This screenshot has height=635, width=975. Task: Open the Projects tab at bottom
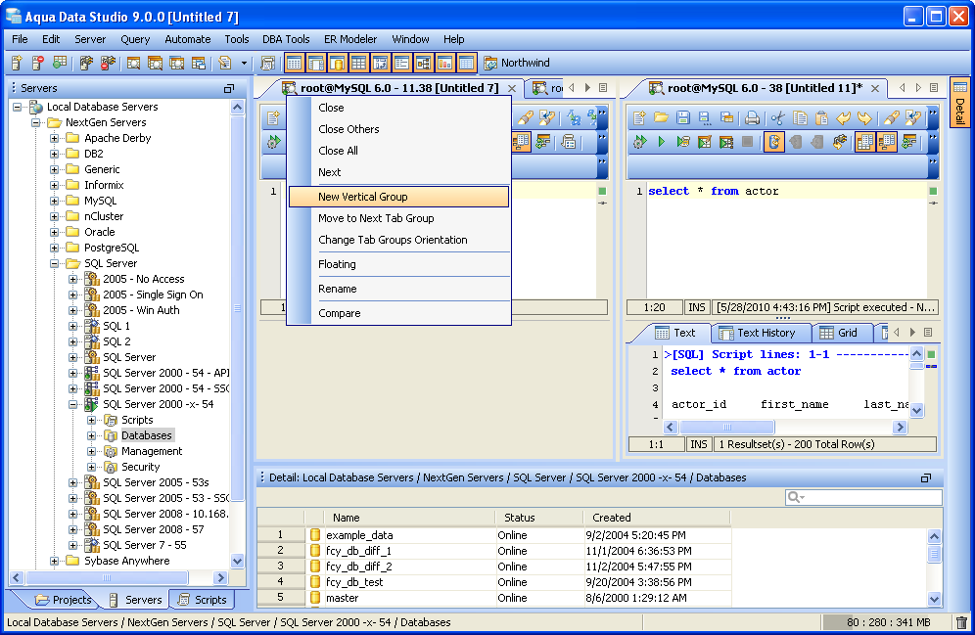point(64,600)
